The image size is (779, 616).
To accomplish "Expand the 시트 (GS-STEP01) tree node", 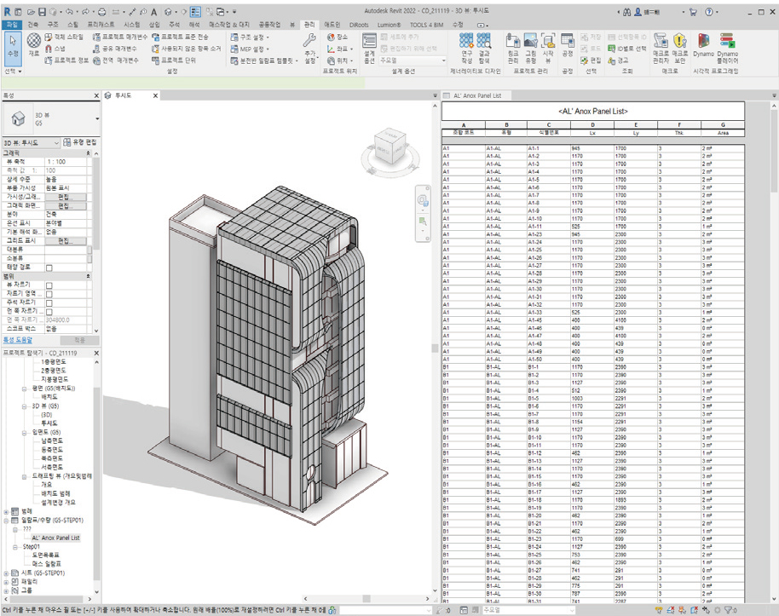I will (x=6, y=573).
